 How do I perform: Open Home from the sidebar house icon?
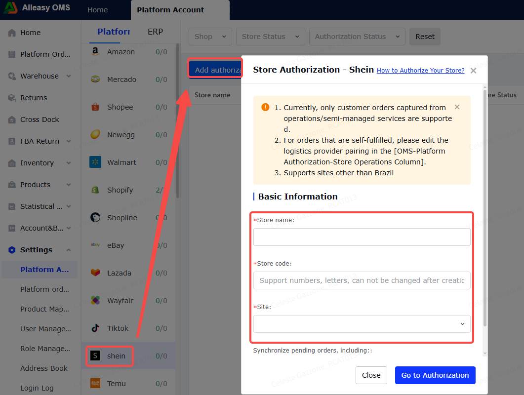point(12,33)
